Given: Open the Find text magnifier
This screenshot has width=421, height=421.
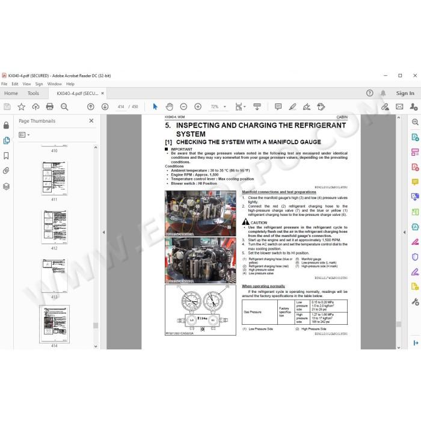Looking at the screenshot, I should pos(64,106).
